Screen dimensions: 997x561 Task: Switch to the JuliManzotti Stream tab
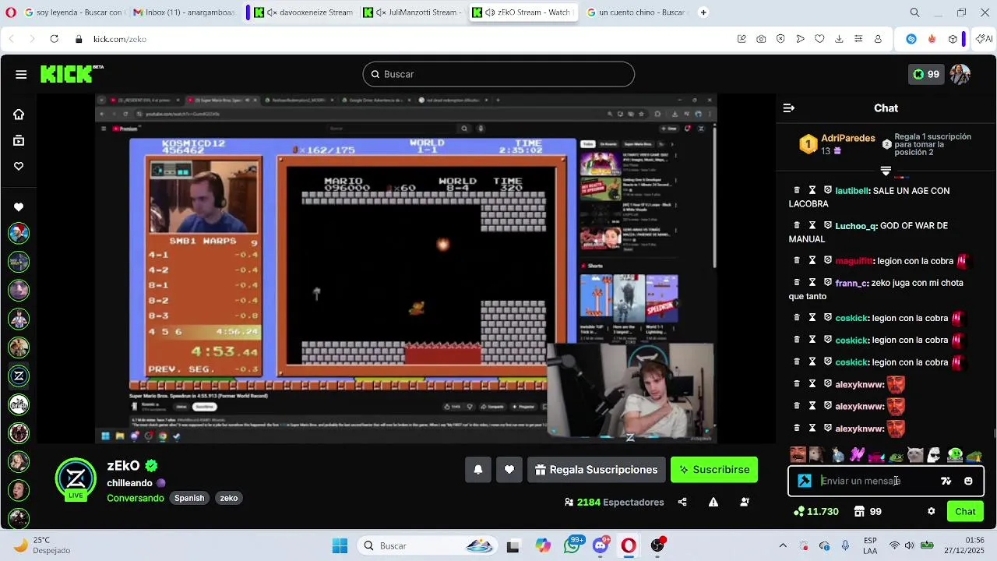tap(414, 12)
